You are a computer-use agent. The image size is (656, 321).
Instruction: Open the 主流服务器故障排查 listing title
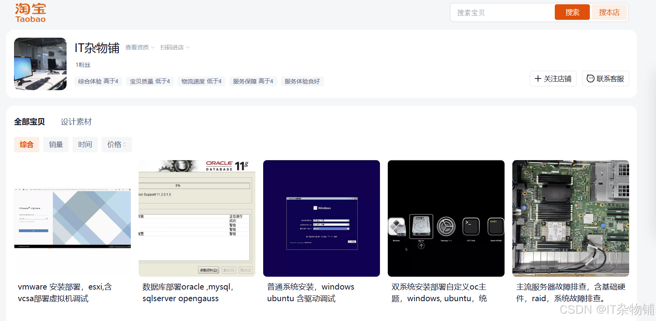(571, 293)
